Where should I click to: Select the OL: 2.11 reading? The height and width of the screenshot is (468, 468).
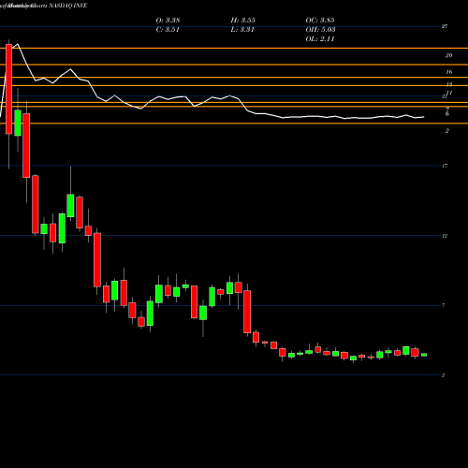tap(320, 39)
